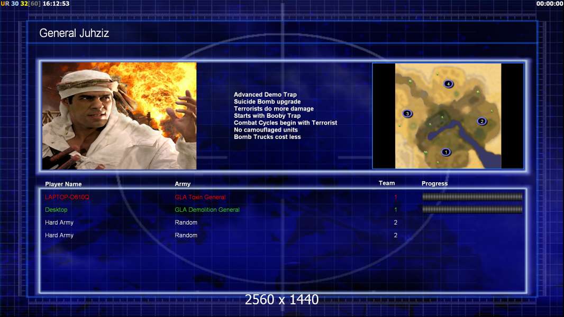The width and height of the screenshot is (564, 317).
Task: Click the team number of Desktop player
Action: click(x=396, y=210)
